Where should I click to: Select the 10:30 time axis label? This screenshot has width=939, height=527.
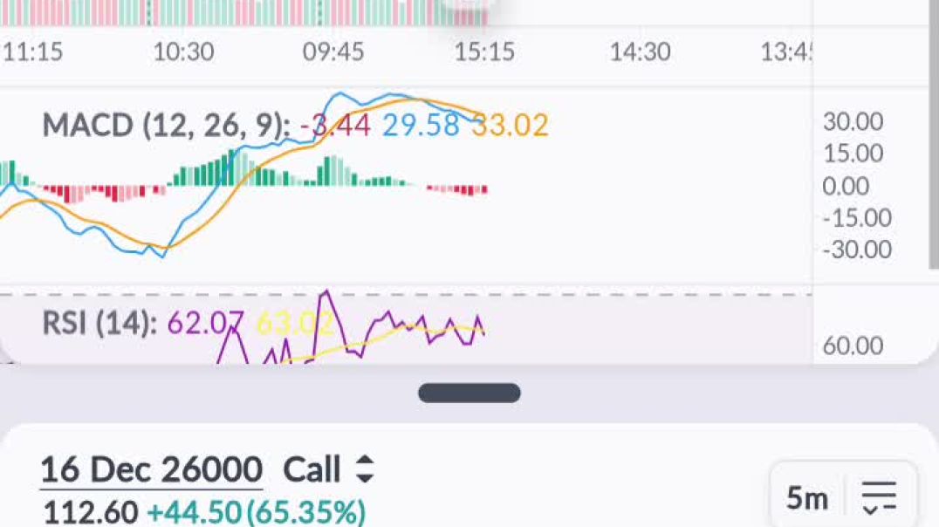point(186,52)
